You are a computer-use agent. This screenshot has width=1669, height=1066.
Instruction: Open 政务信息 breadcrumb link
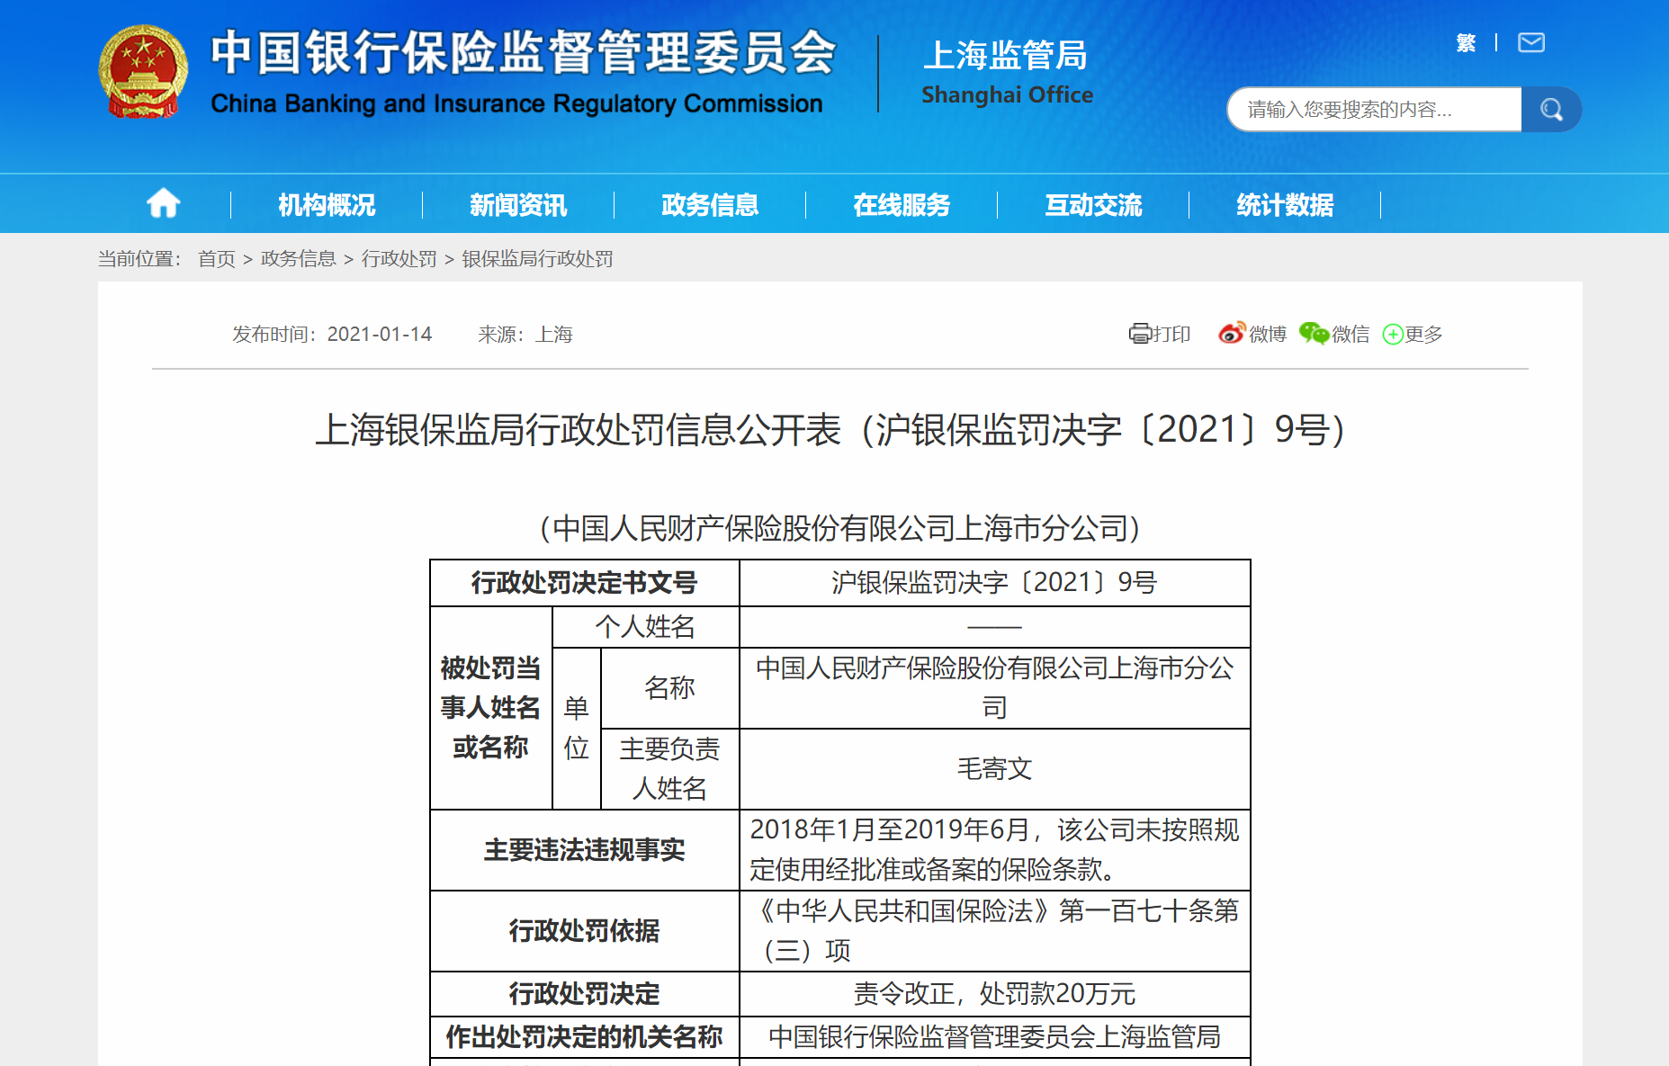(x=299, y=259)
